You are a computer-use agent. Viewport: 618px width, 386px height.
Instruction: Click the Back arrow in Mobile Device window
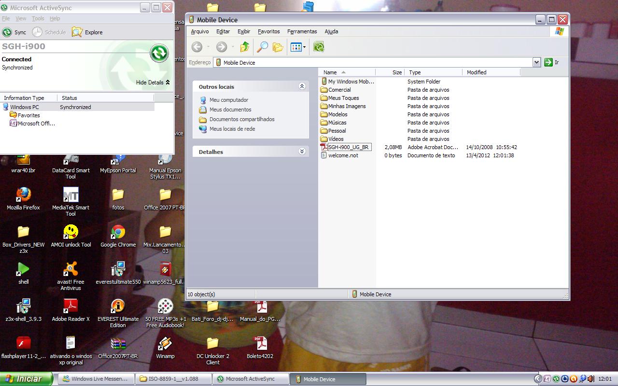pyautogui.click(x=197, y=47)
